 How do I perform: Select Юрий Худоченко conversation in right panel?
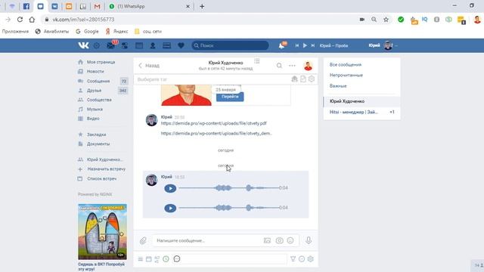pos(361,101)
